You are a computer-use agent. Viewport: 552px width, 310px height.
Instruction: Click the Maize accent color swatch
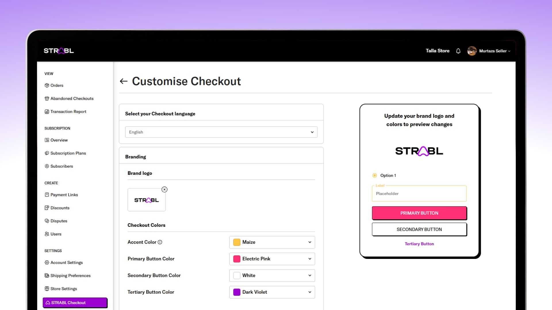click(236, 242)
